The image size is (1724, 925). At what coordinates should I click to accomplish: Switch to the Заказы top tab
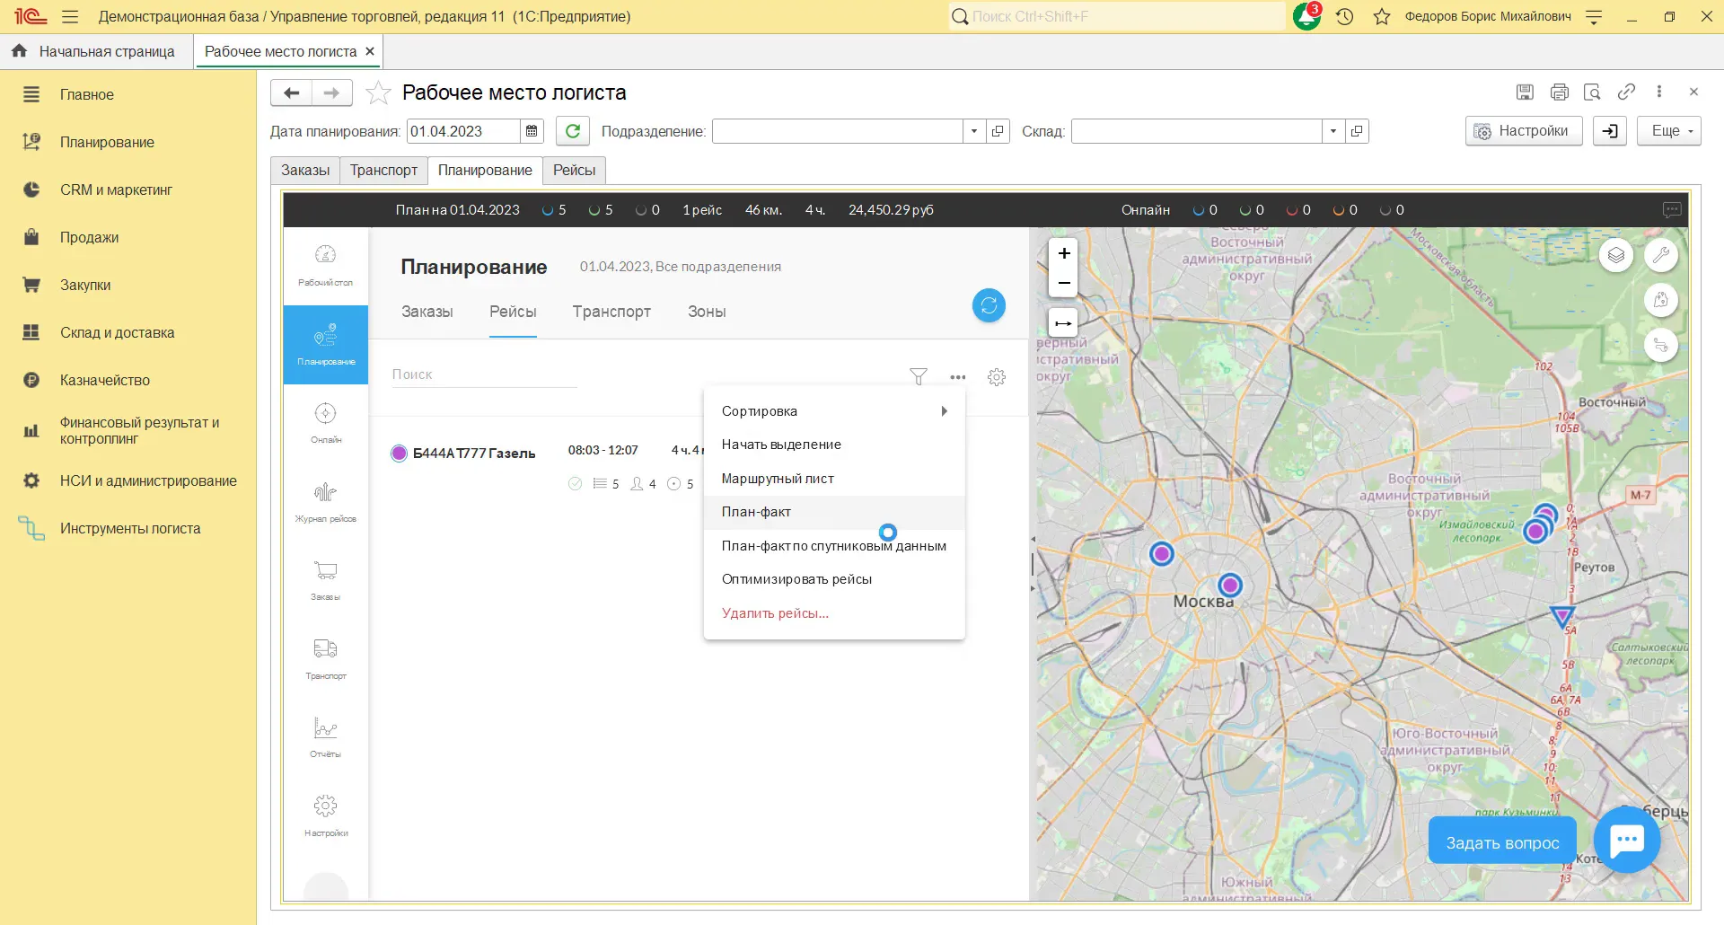click(x=305, y=170)
